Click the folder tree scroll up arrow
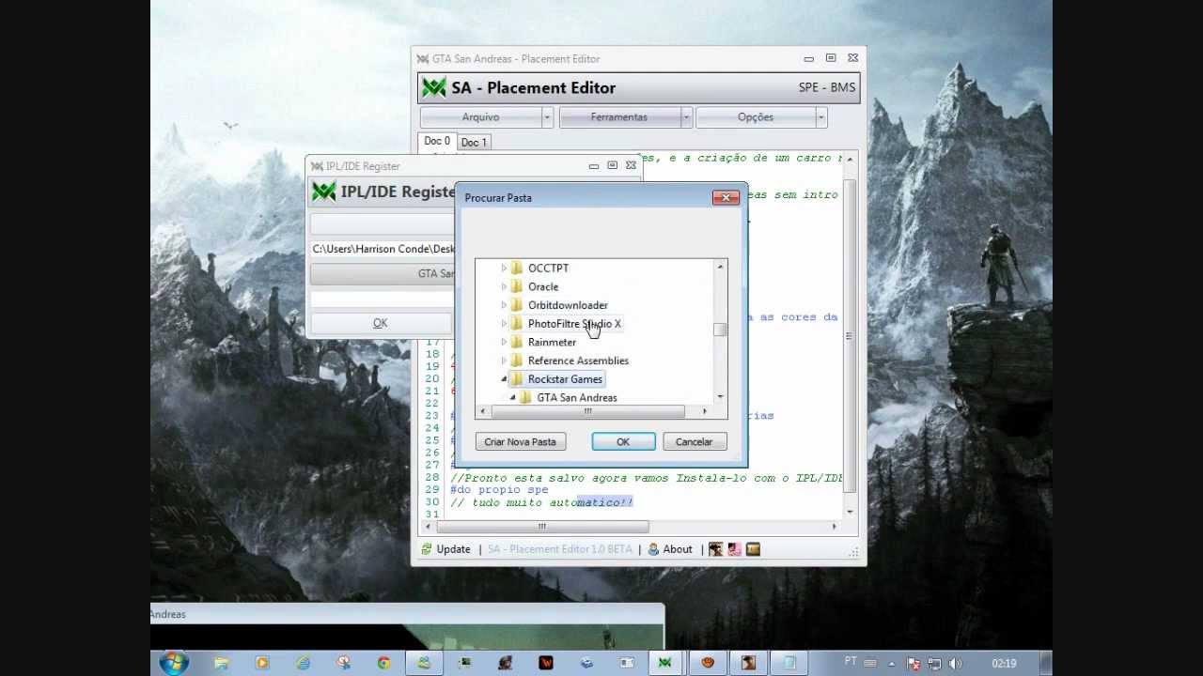The image size is (1203, 676). coord(720,268)
